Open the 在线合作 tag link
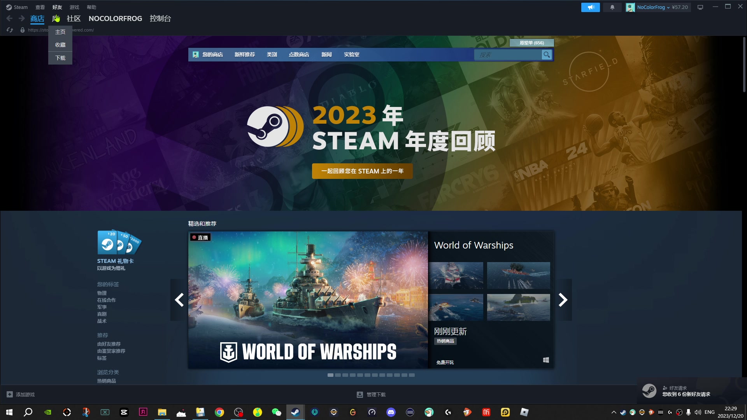 click(x=107, y=300)
